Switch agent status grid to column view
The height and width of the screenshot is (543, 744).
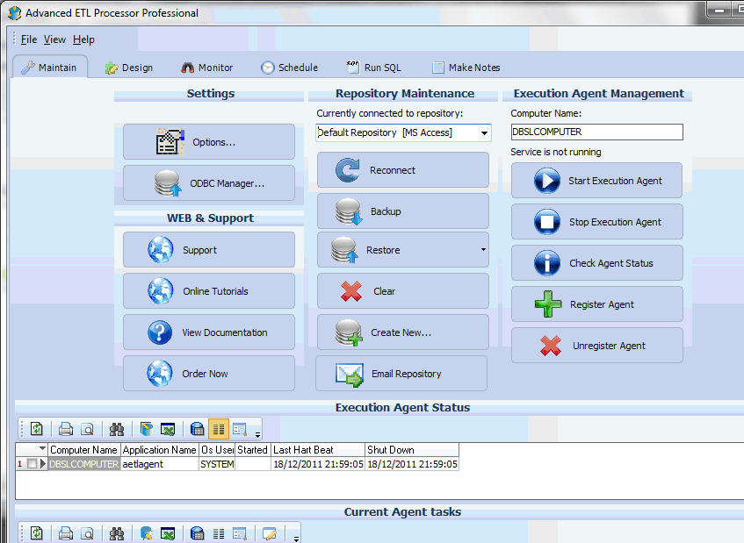click(219, 428)
